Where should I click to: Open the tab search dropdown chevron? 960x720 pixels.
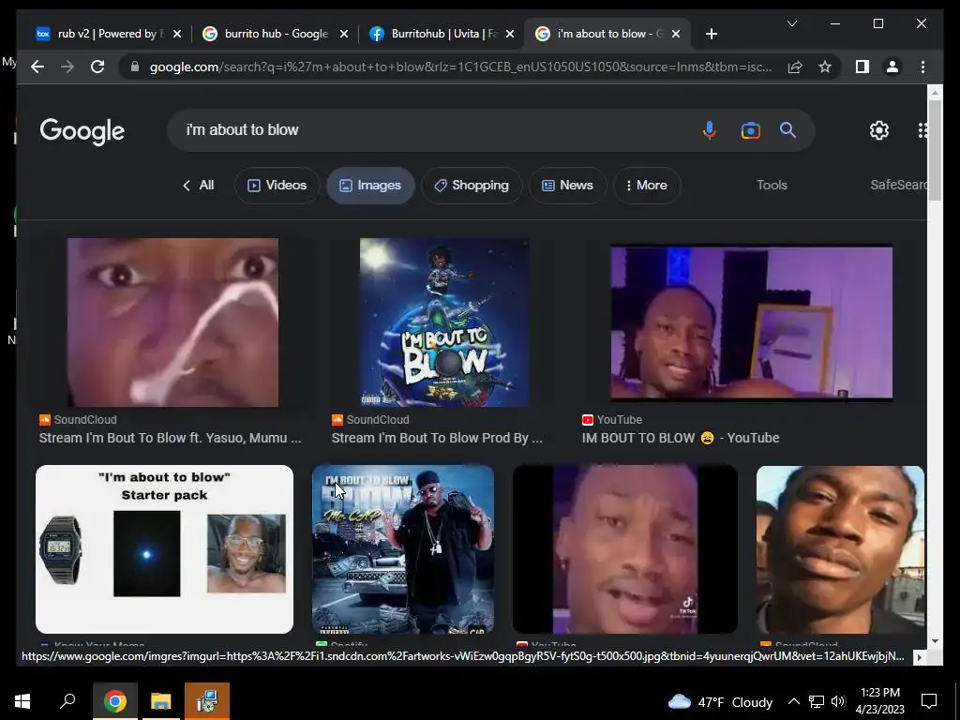click(791, 23)
